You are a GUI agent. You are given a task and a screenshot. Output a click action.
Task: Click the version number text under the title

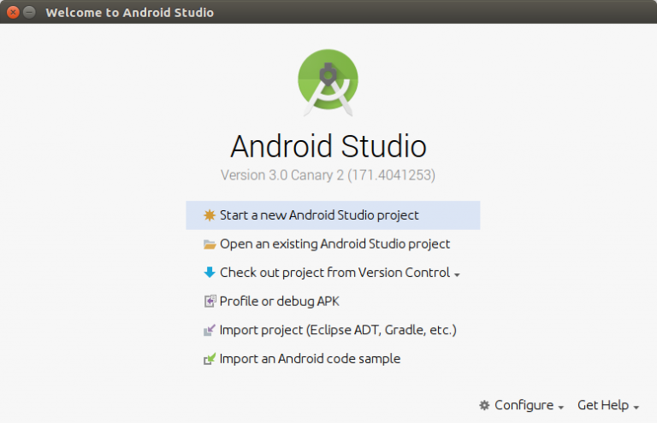pyautogui.click(x=328, y=175)
